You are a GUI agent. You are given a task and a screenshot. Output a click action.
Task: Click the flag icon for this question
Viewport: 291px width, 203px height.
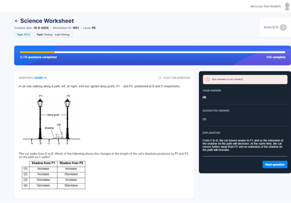(159, 78)
